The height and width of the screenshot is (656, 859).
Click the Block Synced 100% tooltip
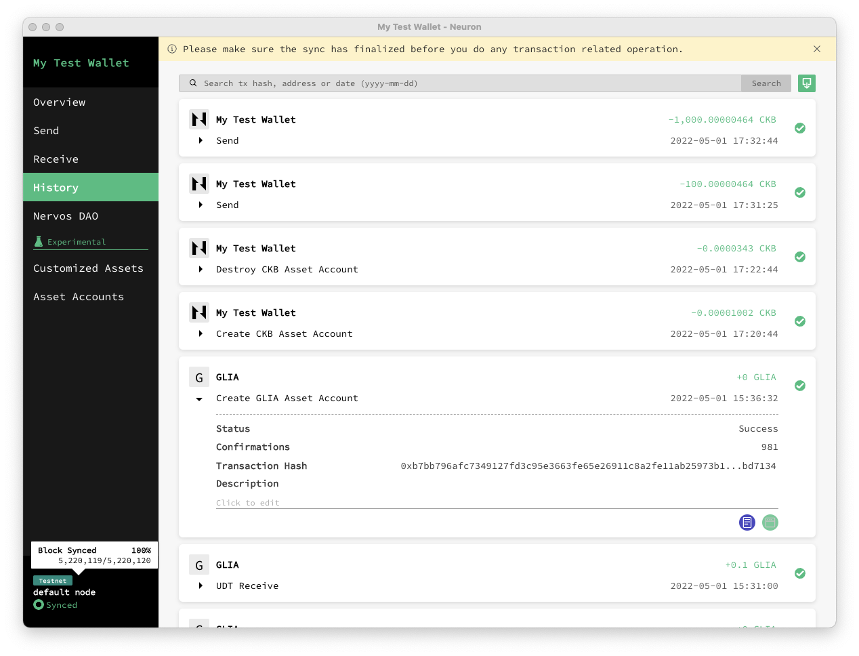click(x=94, y=555)
